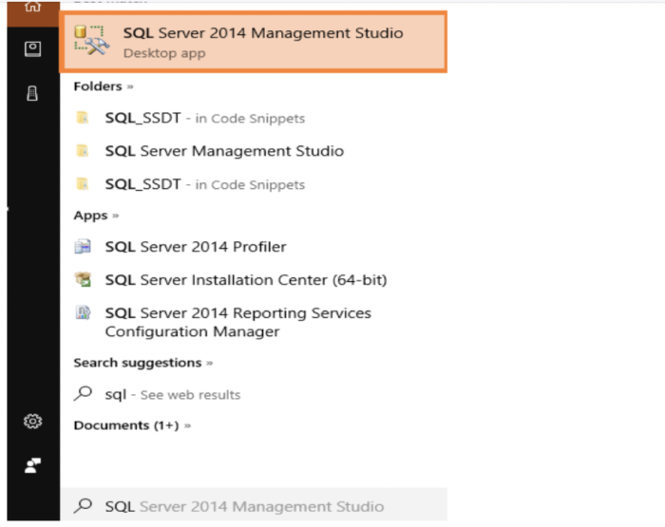Click the tower device sidebar icon
Viewport: 665px width, 527px height.
click(32, 93)
